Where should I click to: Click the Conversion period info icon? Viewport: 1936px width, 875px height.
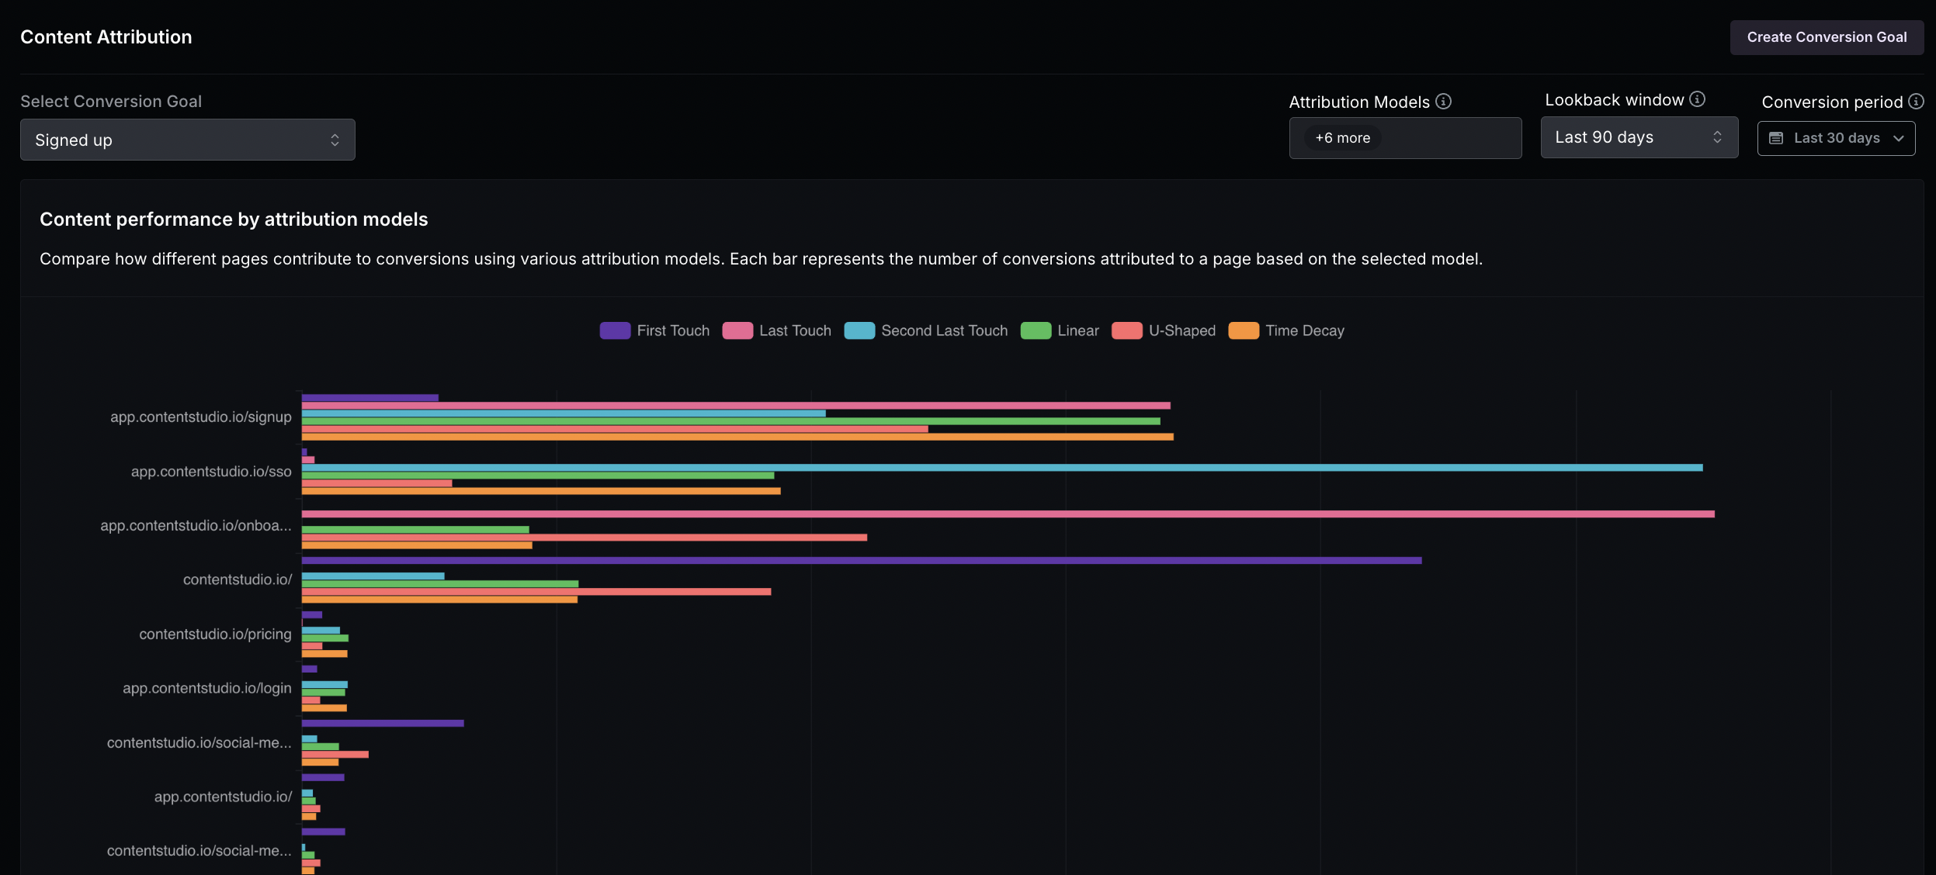(x=1916, y=102)
